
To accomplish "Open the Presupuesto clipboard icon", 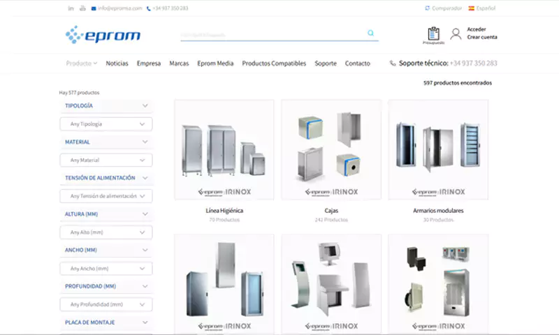I will click(x=433, y=33).
